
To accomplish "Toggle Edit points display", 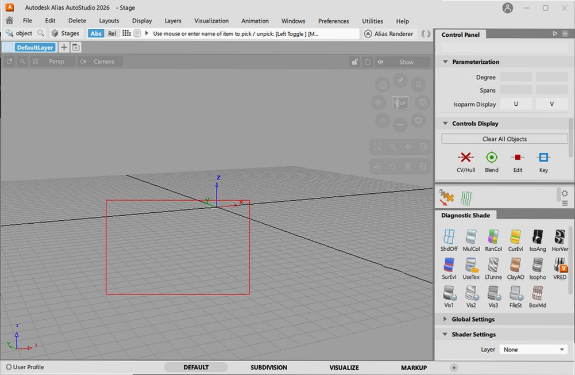I will click(518, 162).
